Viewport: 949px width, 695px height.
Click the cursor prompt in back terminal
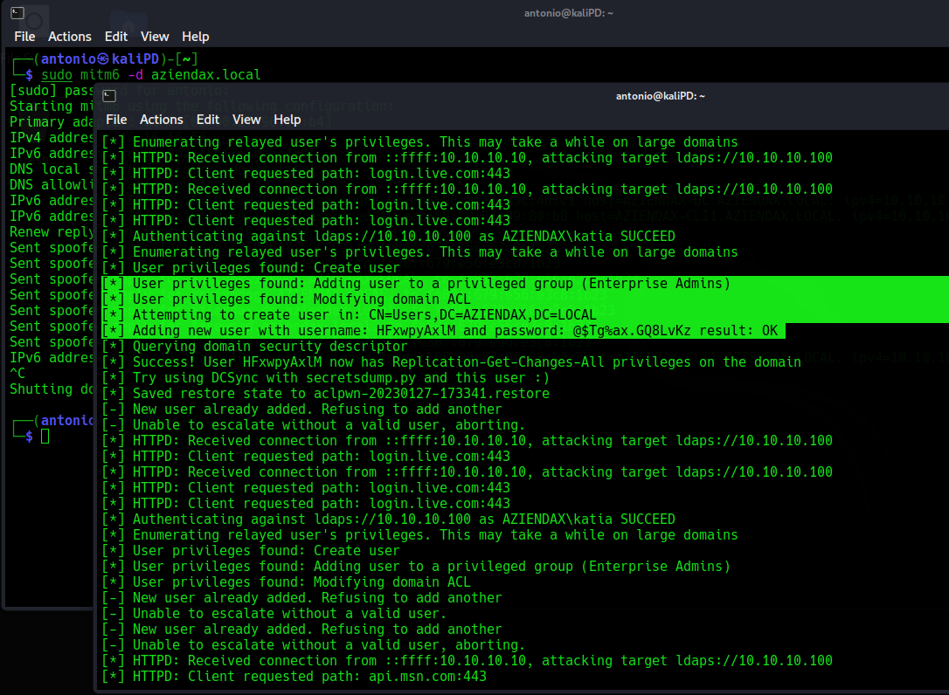45,436
